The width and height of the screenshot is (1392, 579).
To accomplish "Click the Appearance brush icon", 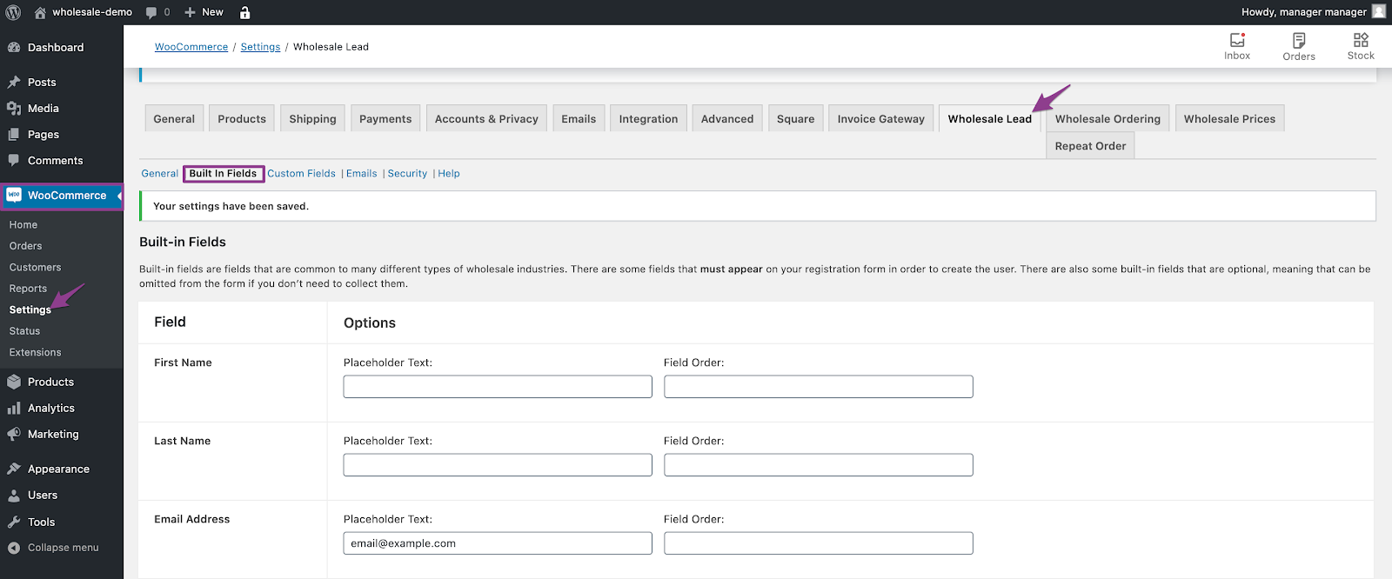I will click(14, 469).
